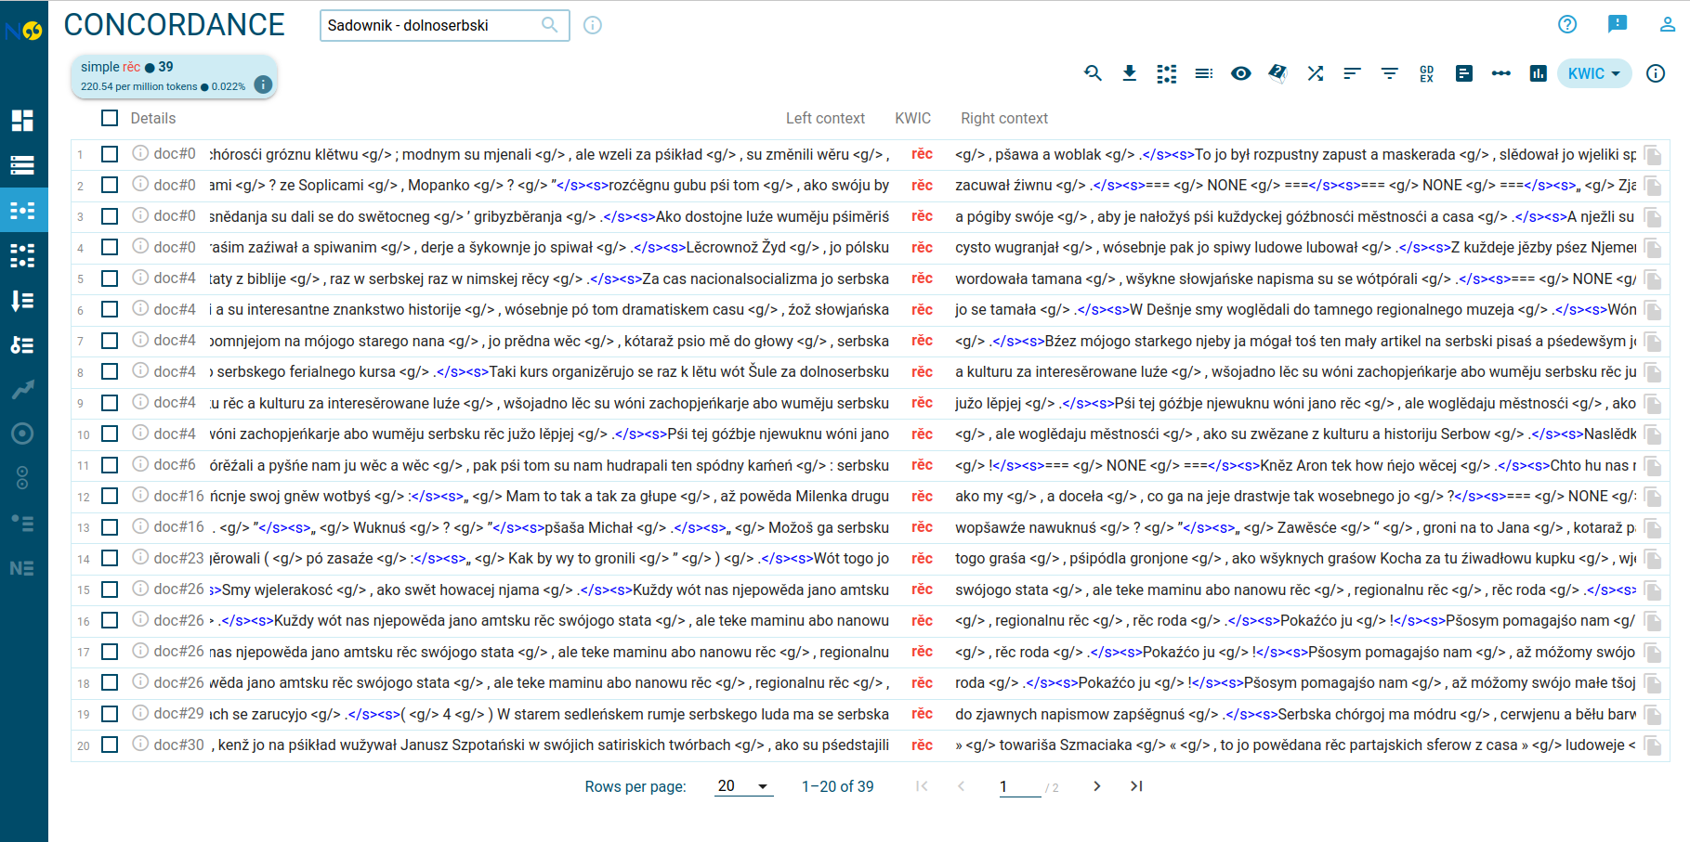Show details for row 7 info icon

coord(140,340)
